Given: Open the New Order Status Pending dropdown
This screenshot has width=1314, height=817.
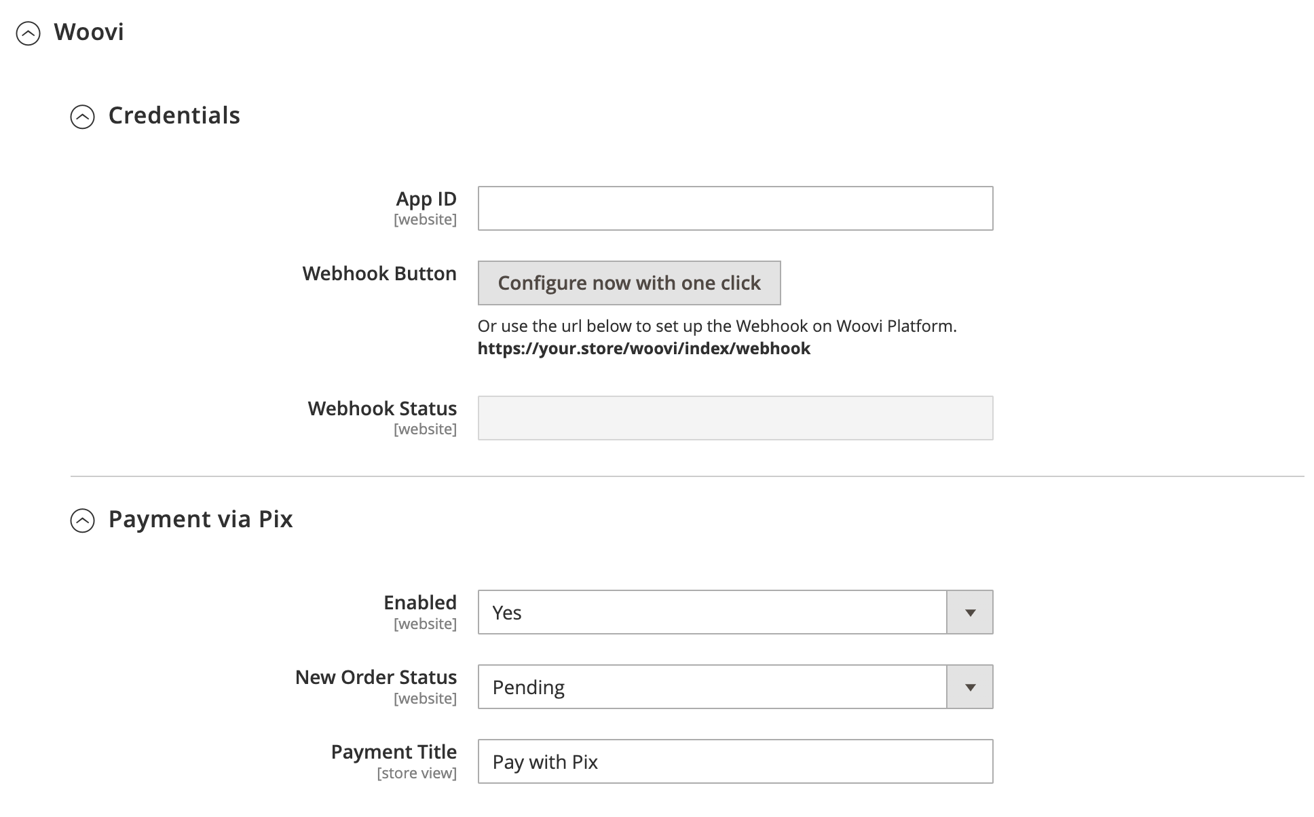Looking at the screenshot, I should point(712,687).
